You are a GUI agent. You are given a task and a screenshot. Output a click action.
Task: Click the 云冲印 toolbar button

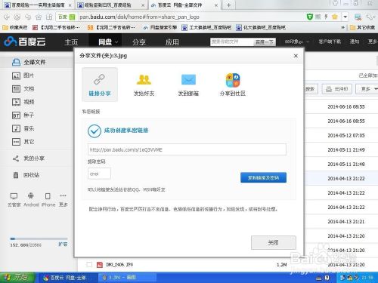click(x=337, y=89)
